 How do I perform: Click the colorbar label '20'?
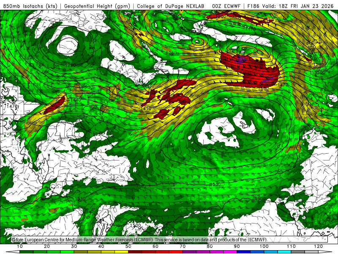pos(47,246)
